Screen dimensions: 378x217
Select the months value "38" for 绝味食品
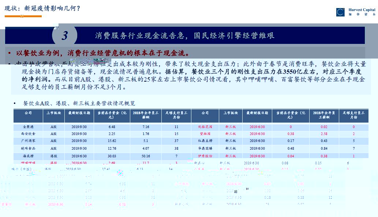(176, 149)
